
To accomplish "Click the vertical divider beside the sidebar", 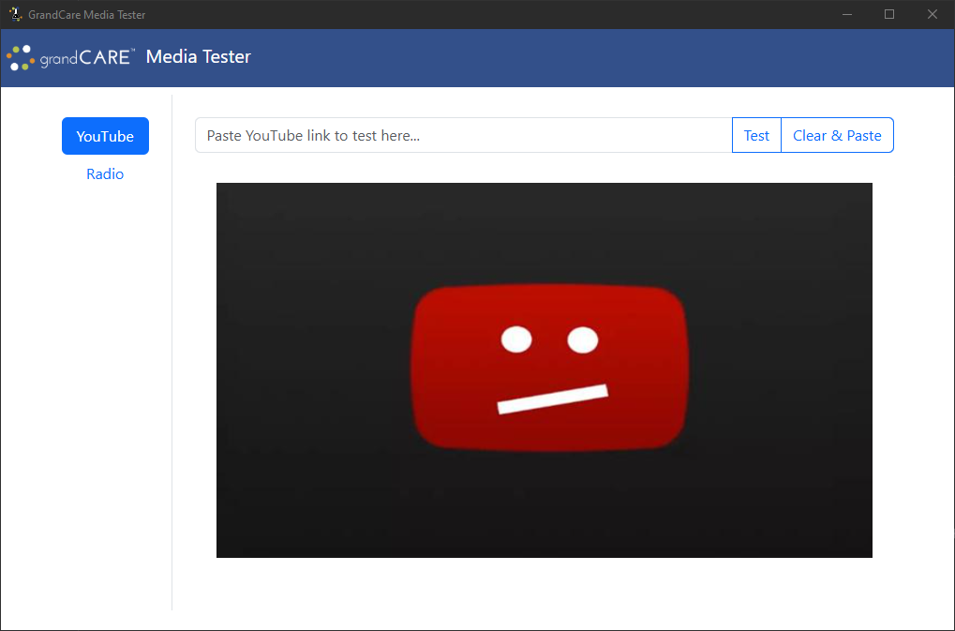I will (172, 375).
